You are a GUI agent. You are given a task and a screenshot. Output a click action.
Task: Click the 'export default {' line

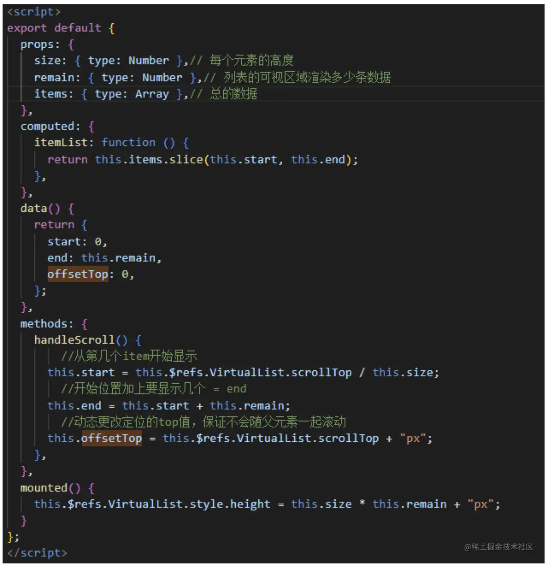pos(61,28)
